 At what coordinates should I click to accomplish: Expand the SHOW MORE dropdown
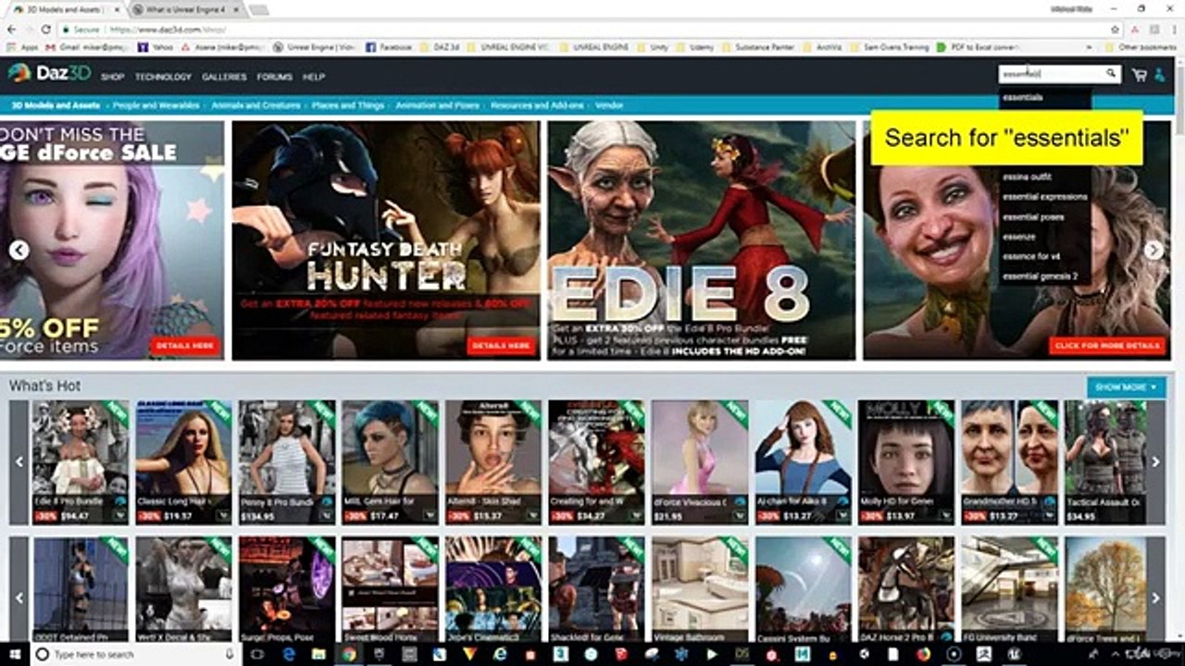click(x=1127, y=388)
